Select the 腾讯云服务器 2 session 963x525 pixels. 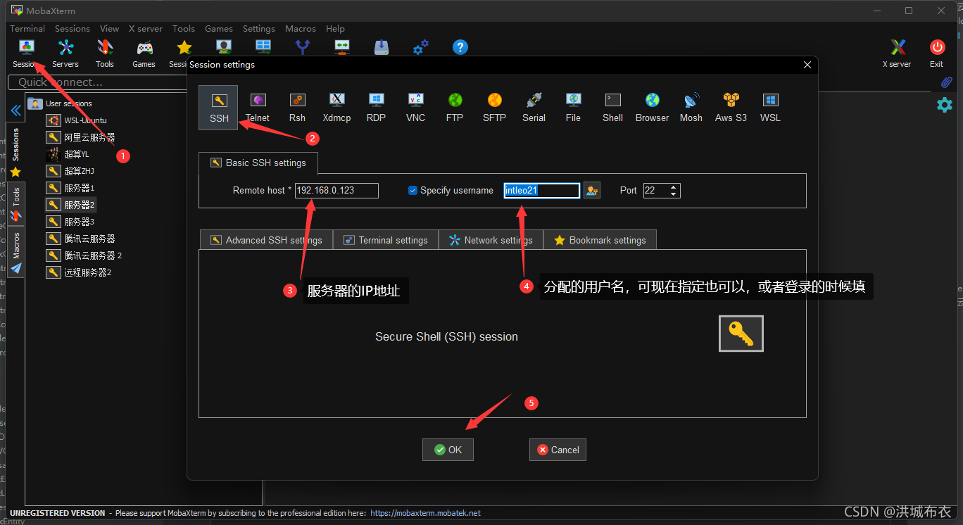tap(84, 255)
